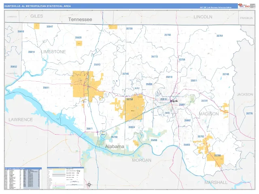Select ZIP code 35776
259x194 pixels.
[249, 114]
